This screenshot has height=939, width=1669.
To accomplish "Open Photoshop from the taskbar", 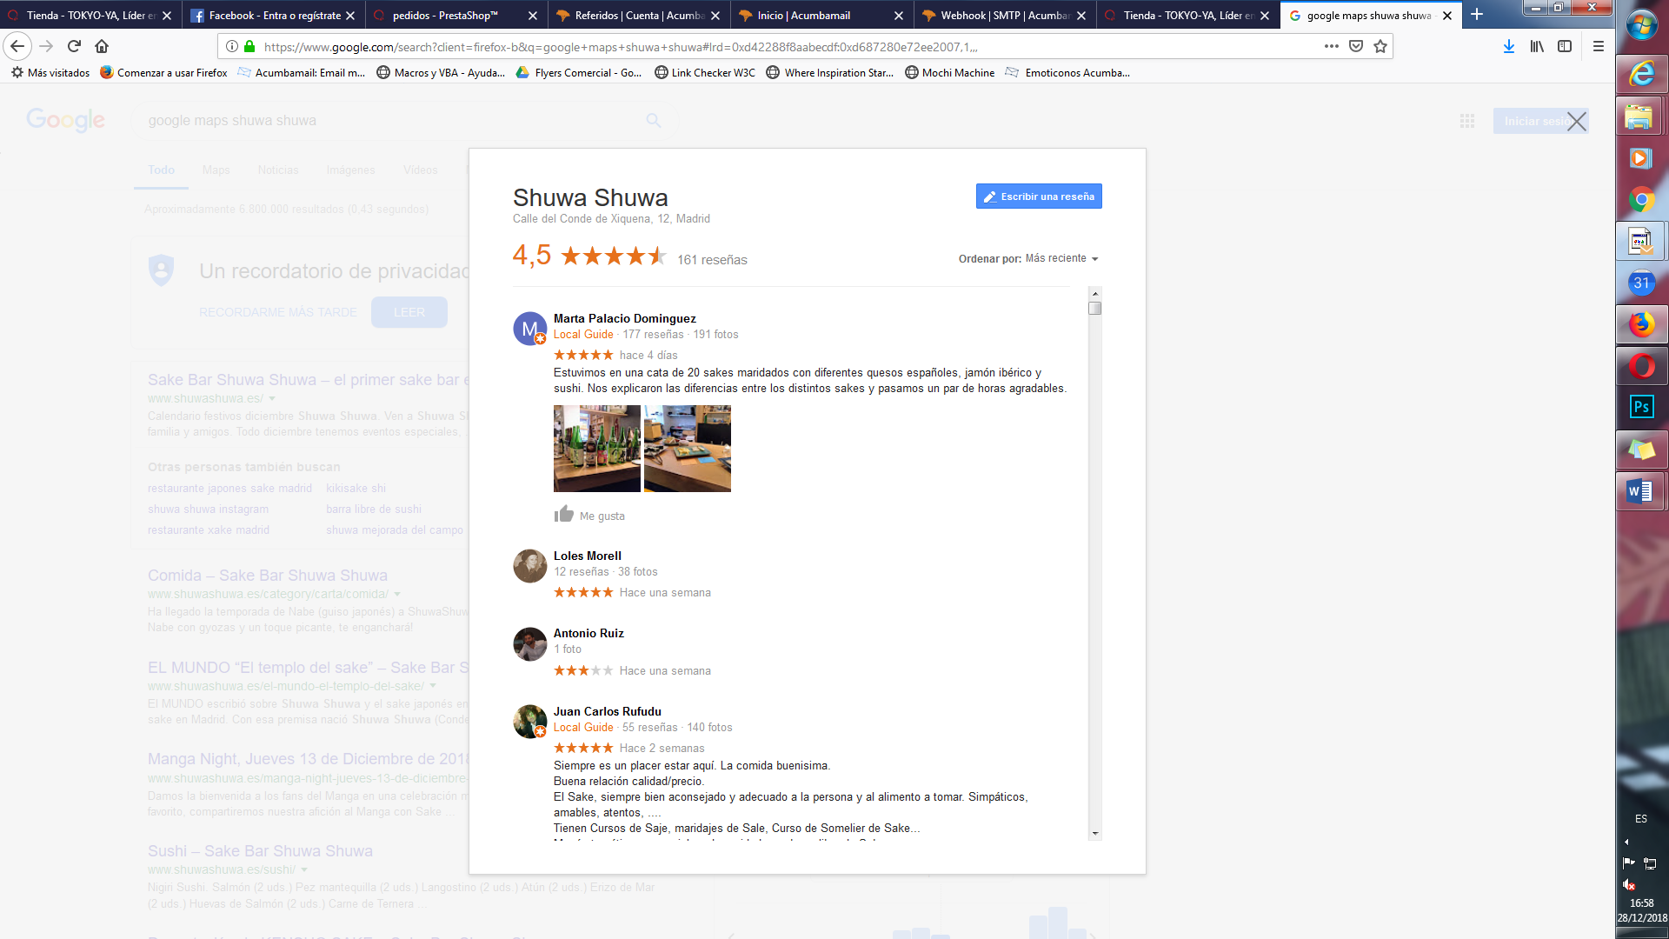I will point(1641,407).
